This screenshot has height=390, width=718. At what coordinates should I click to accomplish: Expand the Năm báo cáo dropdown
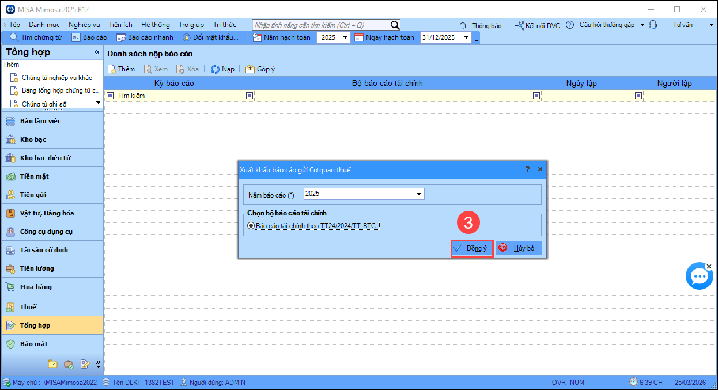point(420,194)
